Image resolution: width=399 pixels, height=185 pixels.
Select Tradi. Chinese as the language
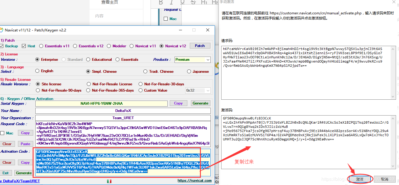tap(145, 71)
